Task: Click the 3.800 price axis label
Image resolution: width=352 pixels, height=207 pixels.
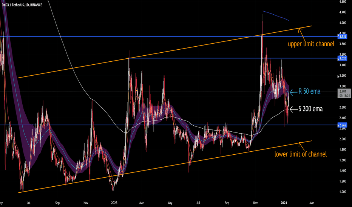Action: (343, 44)
